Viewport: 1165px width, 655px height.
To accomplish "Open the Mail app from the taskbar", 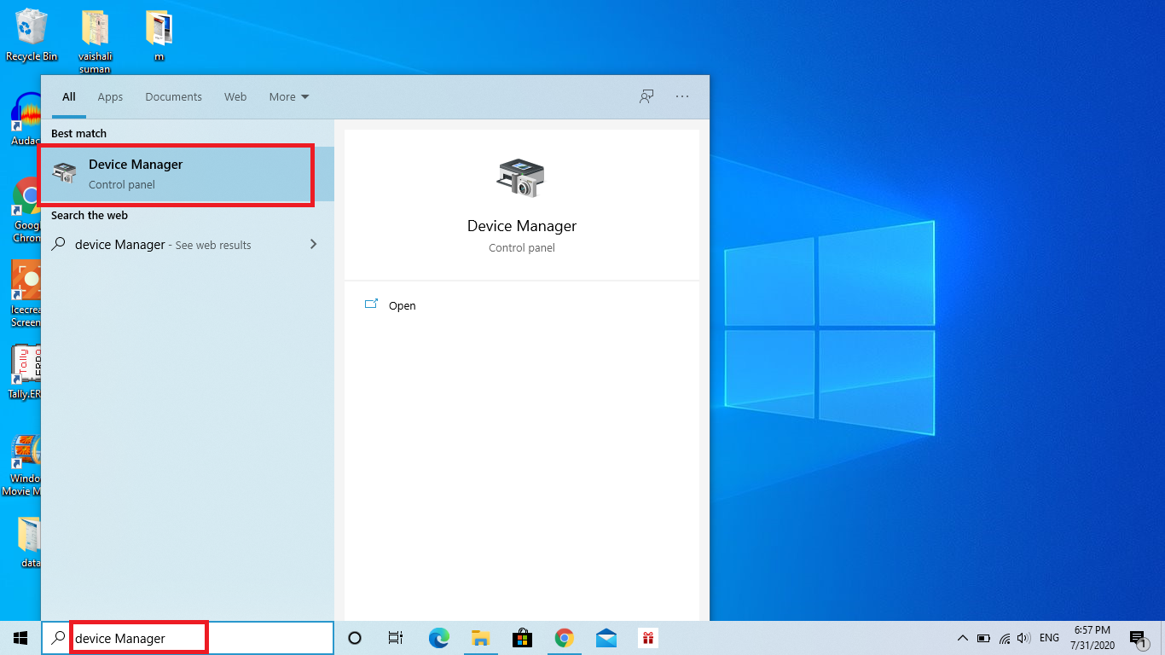I will point(606,637).
